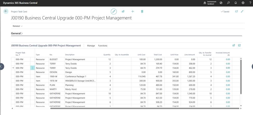
Task: Open the Manage menu
Action: coord(91,46)
